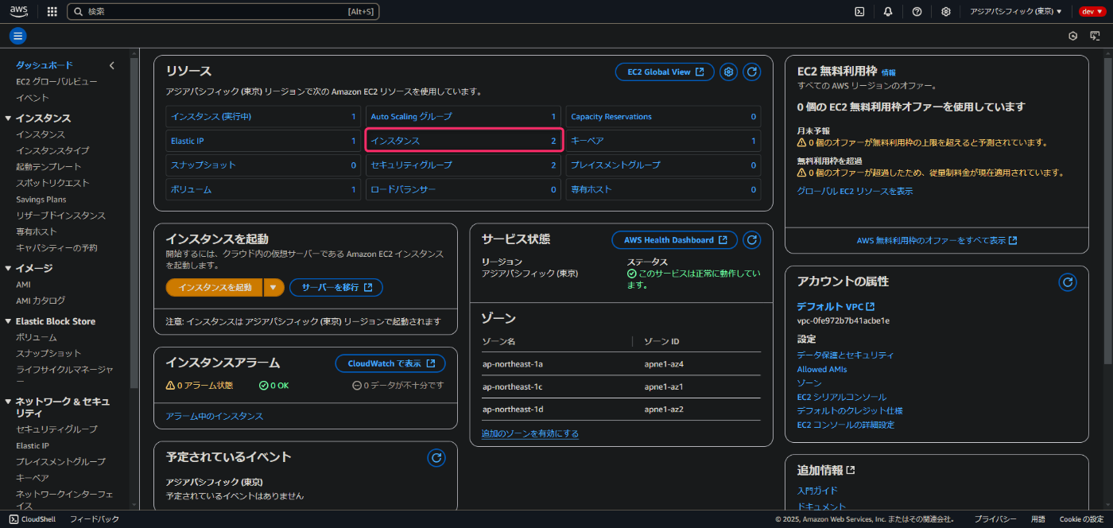Open the Asia Pacific (Tokyo) region selector
The image size is (1113, 528).
(1015, 11)
